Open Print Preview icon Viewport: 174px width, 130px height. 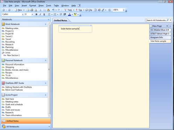(x=36, y=10)
